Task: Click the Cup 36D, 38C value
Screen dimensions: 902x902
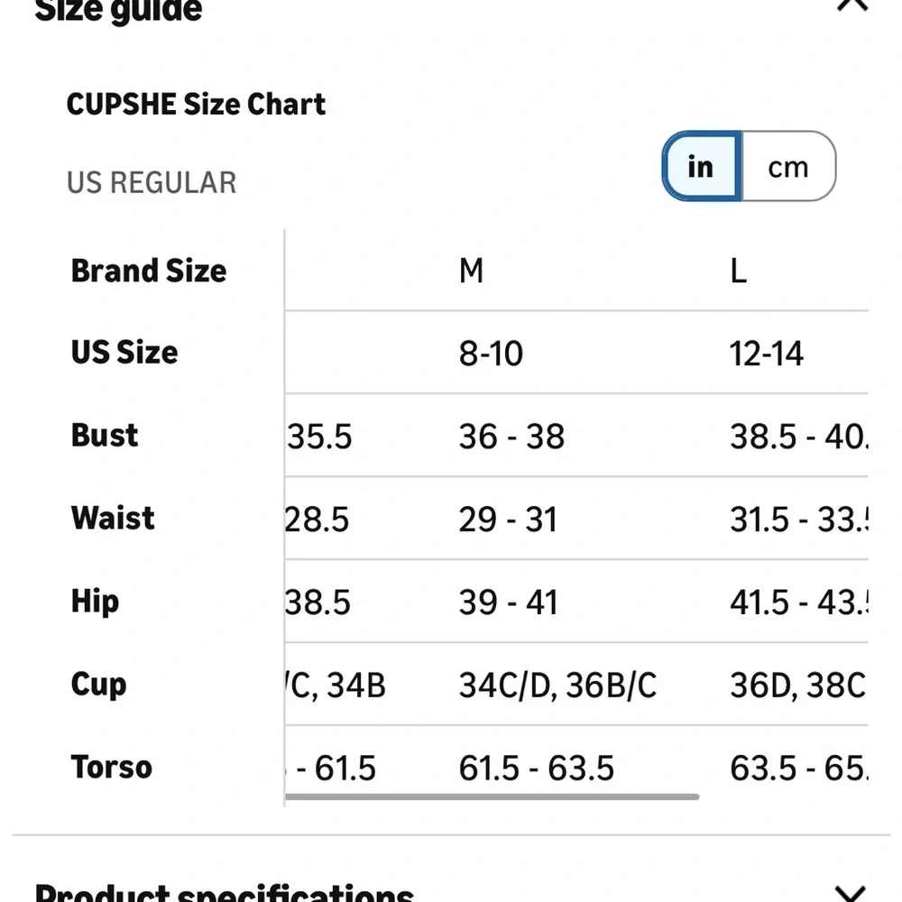Action: (797, 686)
